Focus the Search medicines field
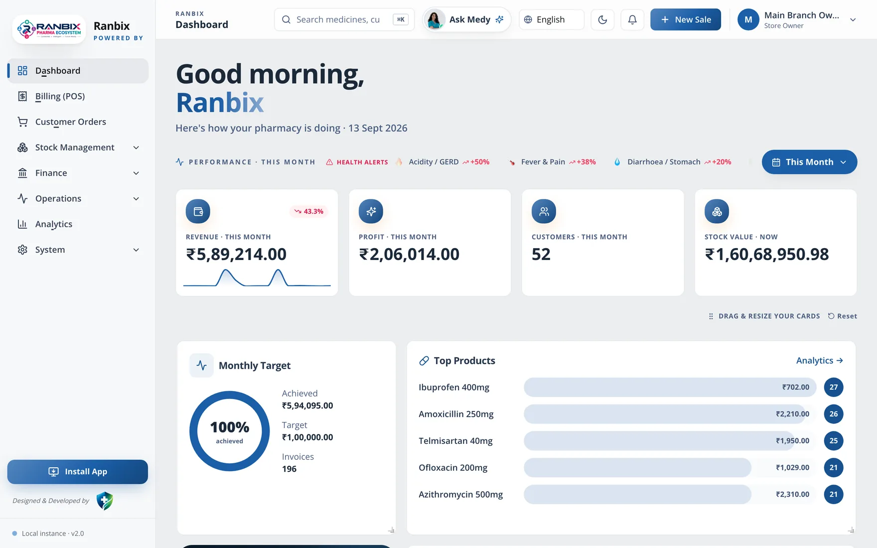The width and height of the screenshot is (877, 548). click(x=344, y=19)
